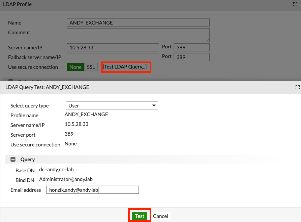
Task: Click the fallback server Port field
Action: pos(191,57)
